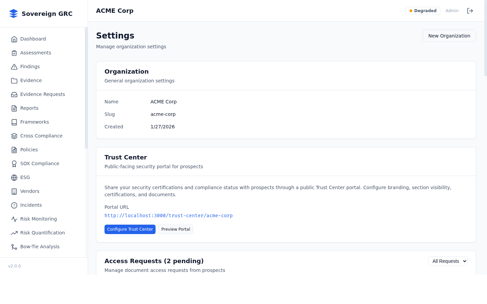Screen dimensions: 487x304
Task: Click the Vendors building icon
Action: (x=14, y=192)
